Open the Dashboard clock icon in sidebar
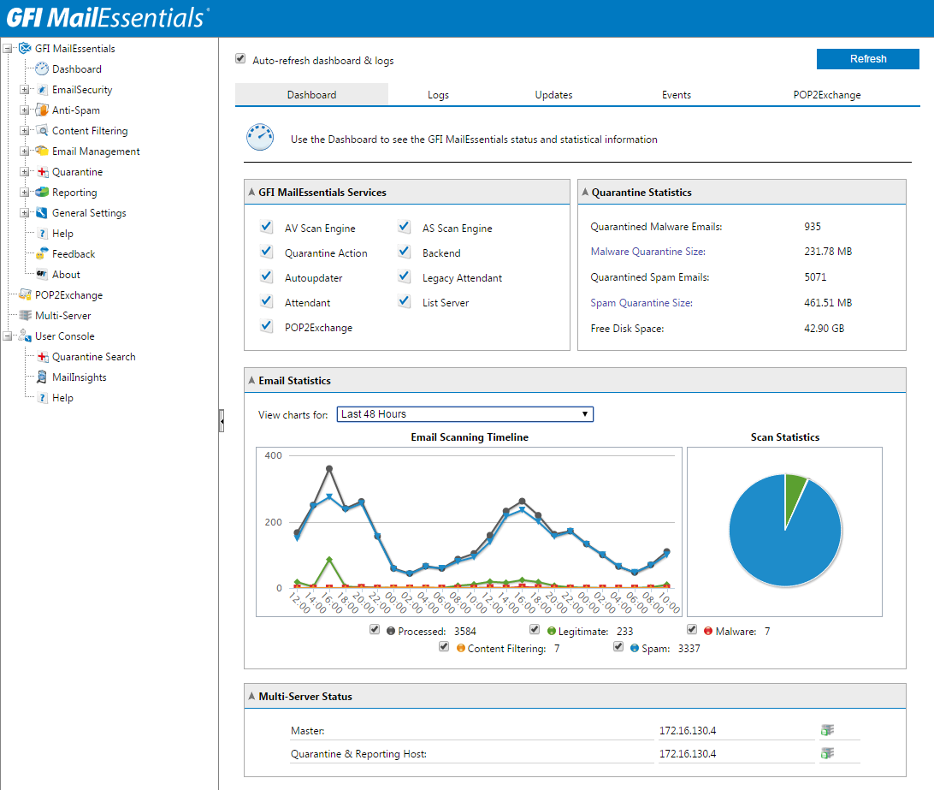934x790 pixels. [42, 69]
